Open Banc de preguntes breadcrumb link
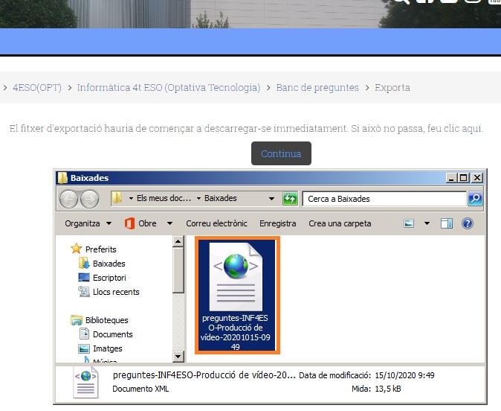Screen dimensions: 501x411 point(317,87)
